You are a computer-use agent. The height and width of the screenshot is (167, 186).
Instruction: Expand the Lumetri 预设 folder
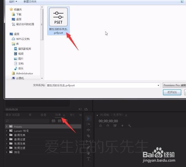tap(6, 131)
